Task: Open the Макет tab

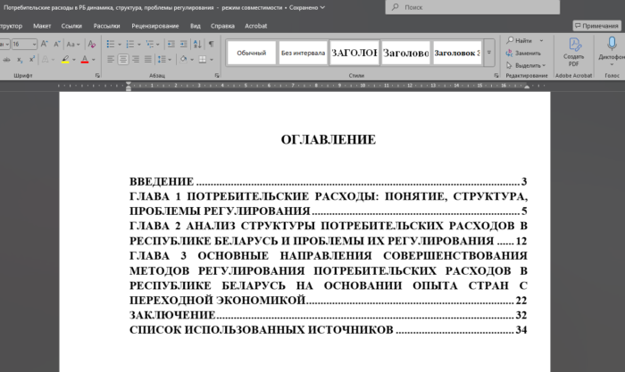Action: tap(42, 26)
